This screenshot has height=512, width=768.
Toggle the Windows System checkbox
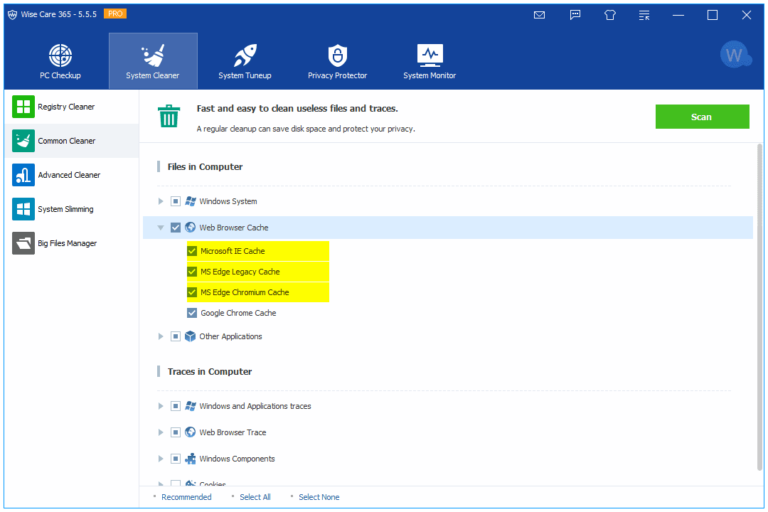coord(176,201)
